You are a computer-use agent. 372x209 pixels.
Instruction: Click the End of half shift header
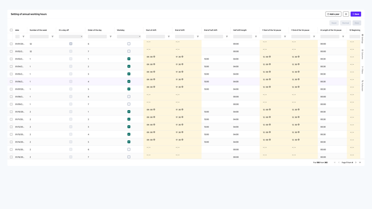click(211, 30)
